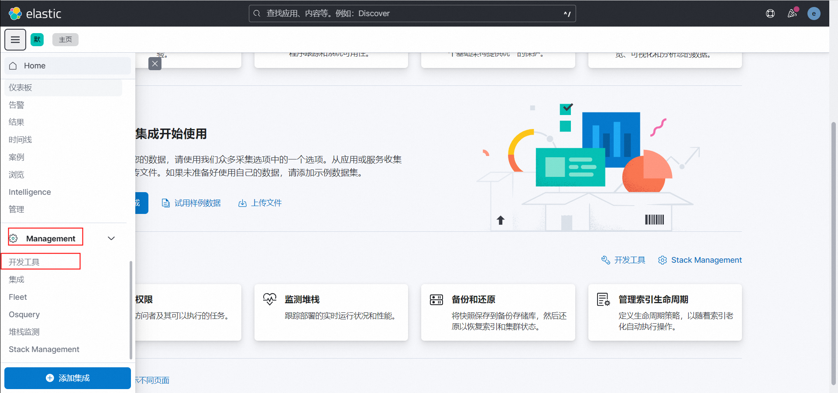Click the sample data document icon
This screenshot has width=838, height=393.
[x=165, y=203]
